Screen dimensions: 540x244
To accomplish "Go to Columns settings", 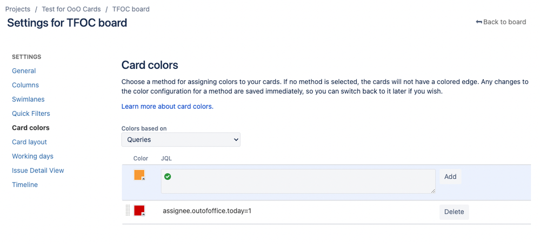I will pos(25,85).
